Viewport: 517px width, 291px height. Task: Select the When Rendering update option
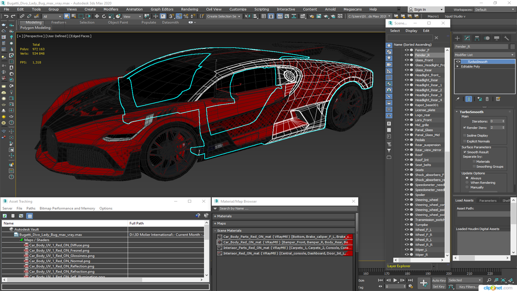coord(467,183)
